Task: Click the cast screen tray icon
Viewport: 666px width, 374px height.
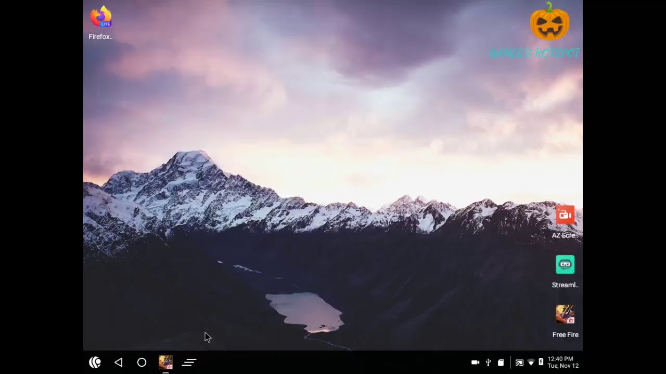Action: (519, 363)
